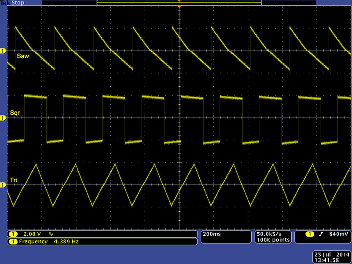Viewport: 352px width, 264px height.
Task: Click the channel 1 trigger source badge
Action: point(310,235)
